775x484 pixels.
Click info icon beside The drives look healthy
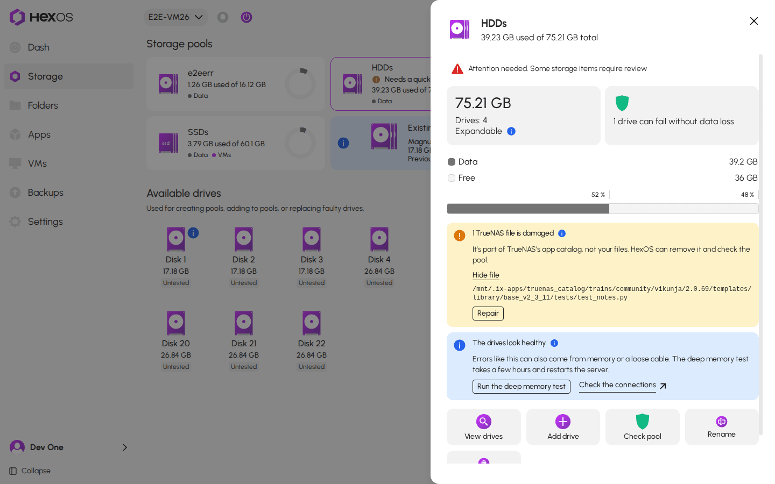554,343
